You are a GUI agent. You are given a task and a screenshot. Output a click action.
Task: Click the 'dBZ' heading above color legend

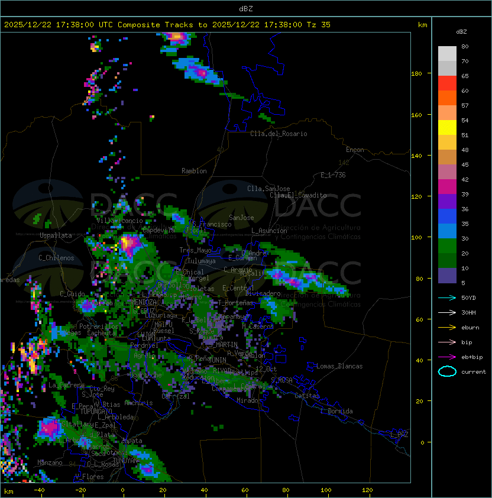coord(461,32)
